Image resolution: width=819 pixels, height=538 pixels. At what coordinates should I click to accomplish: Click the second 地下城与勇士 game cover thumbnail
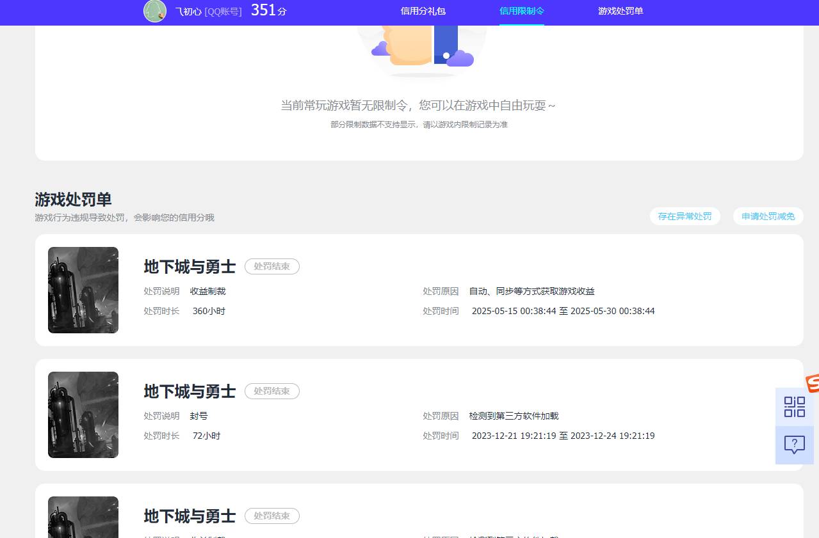[x=83, y=415]
